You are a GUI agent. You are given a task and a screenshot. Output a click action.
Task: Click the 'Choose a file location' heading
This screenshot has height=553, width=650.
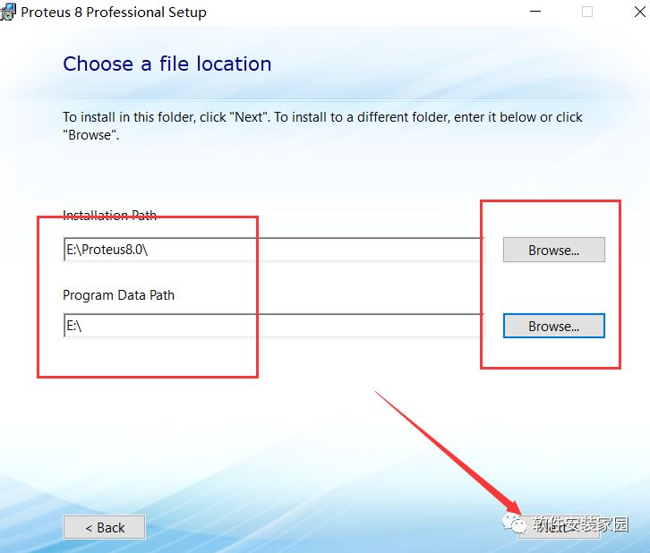coord(167,64)
